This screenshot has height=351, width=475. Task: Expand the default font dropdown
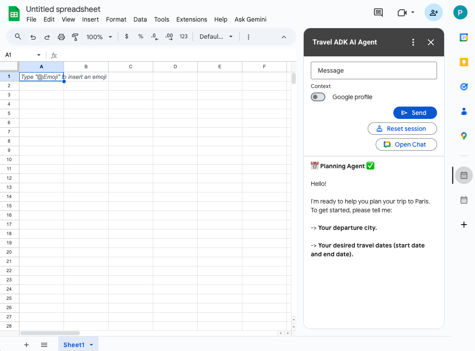click(x=216, y=37)
